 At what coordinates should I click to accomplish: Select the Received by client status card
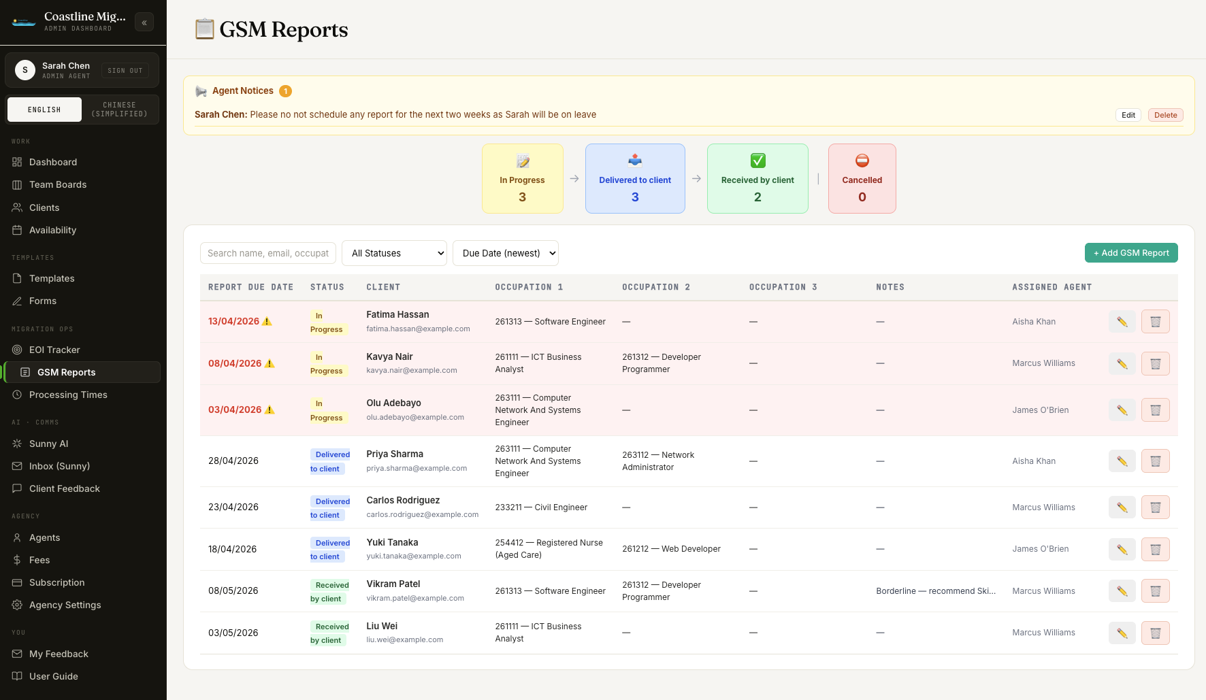757,178
